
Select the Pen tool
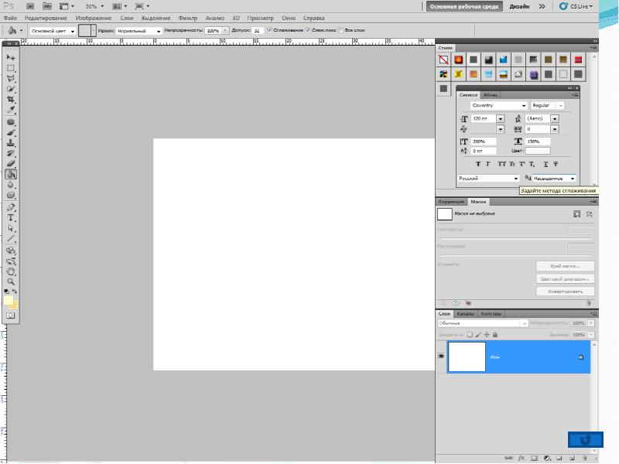point(11,206)
